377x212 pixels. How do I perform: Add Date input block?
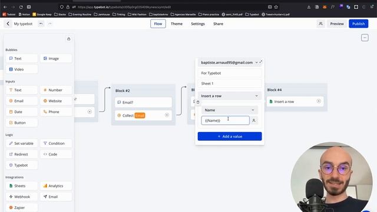[22, 112]
